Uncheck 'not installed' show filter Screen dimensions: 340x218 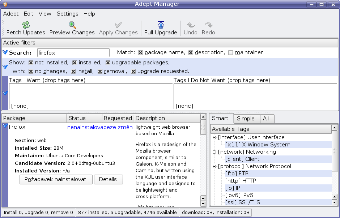[x=31, y=63]
